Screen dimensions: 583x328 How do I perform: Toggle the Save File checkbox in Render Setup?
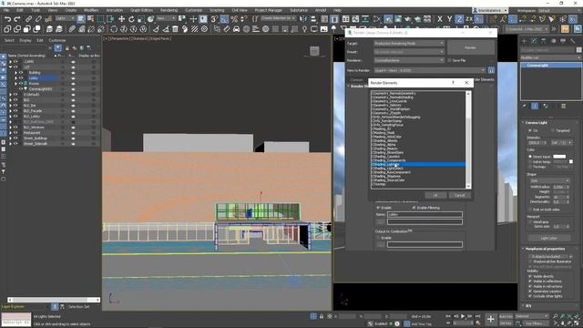pyautogui.click(x=449, y=60)
